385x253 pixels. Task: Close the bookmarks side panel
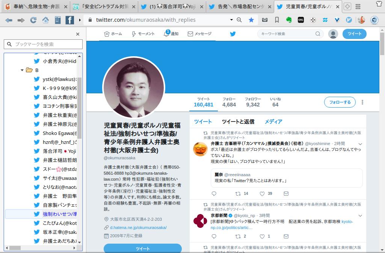click(x=78, y=34)
